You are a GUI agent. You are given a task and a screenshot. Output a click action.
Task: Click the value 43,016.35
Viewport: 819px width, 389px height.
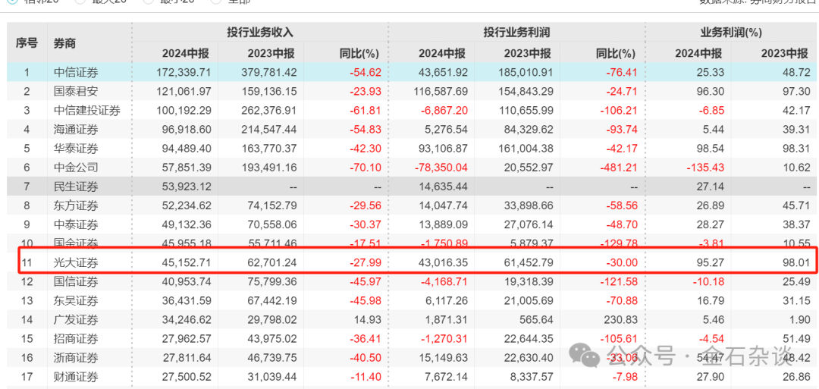point(442,263)
